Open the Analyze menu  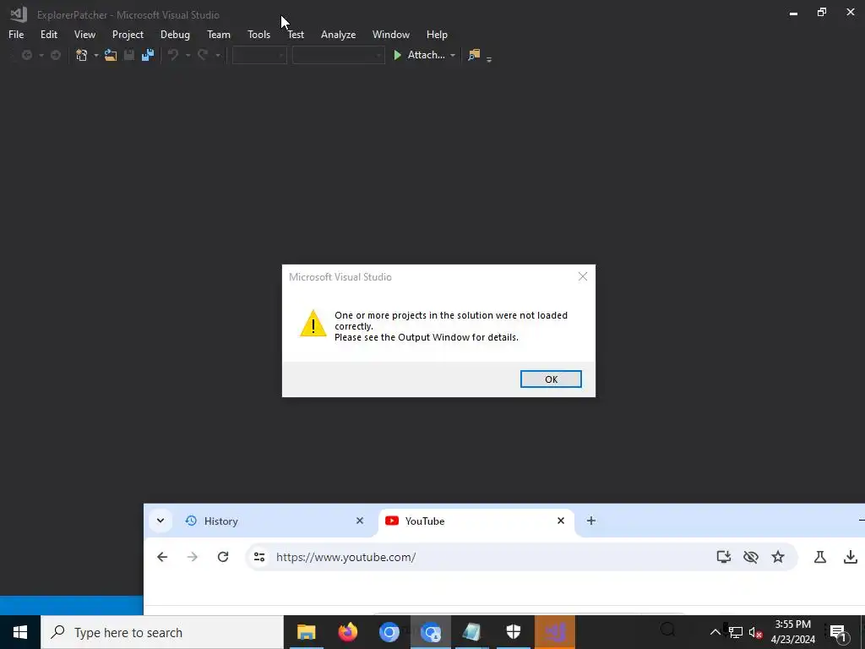[338, 34]
